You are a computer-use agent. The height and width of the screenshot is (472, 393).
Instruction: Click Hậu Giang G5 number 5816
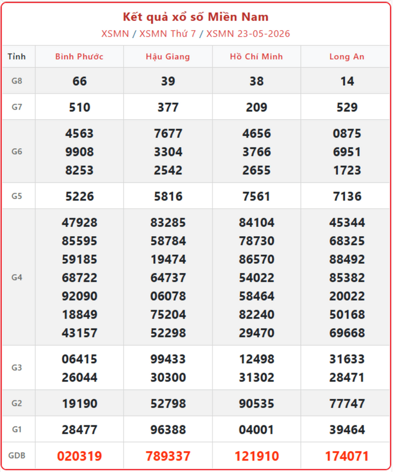168,196
